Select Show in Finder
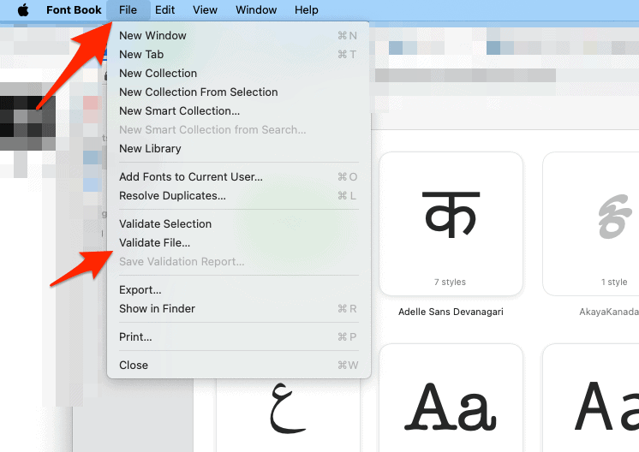The image size is (639, 452). tap(157, 309)
